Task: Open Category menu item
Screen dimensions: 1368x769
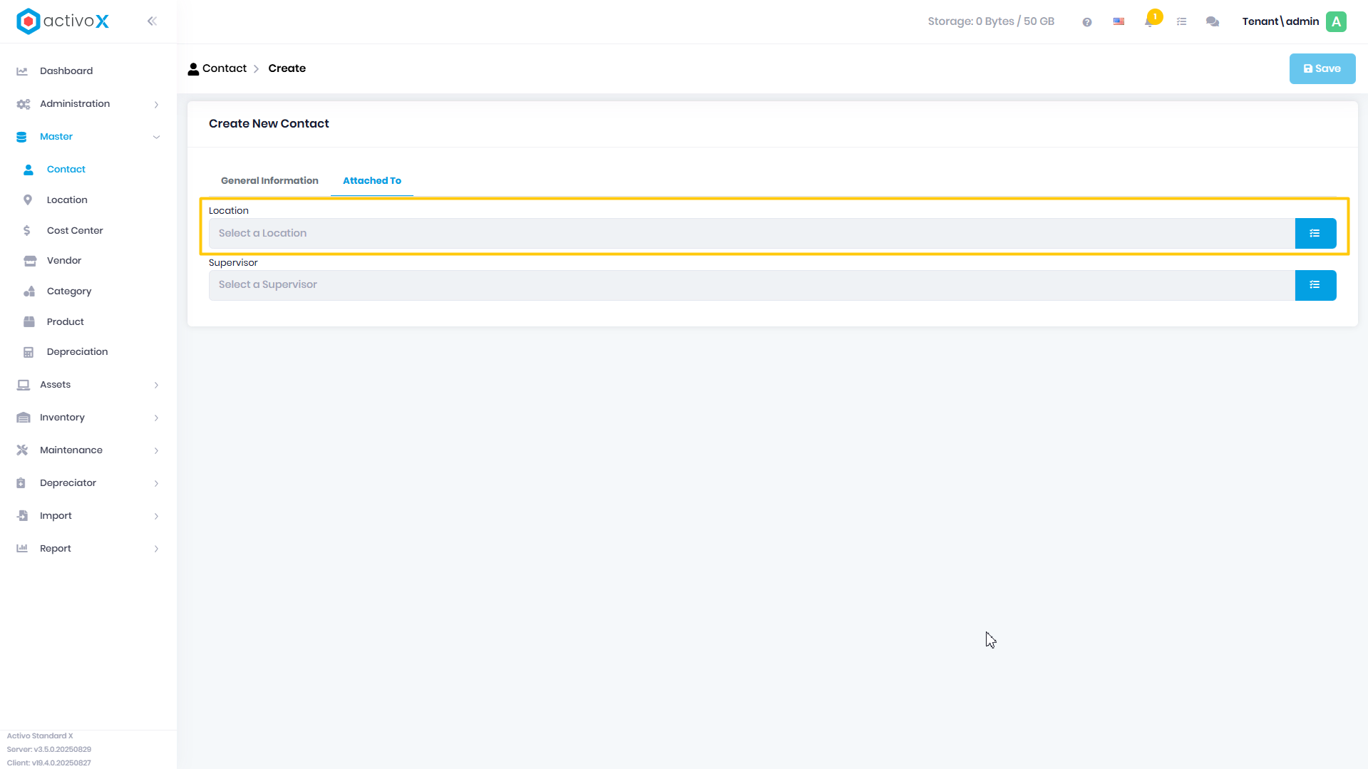Action: tap(69, 291)
